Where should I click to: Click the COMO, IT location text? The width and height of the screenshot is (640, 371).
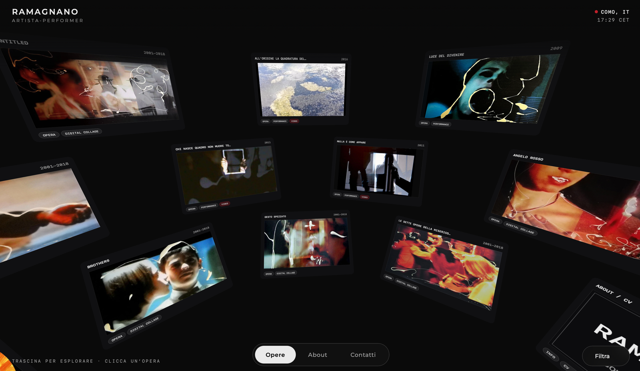[615, 12]
